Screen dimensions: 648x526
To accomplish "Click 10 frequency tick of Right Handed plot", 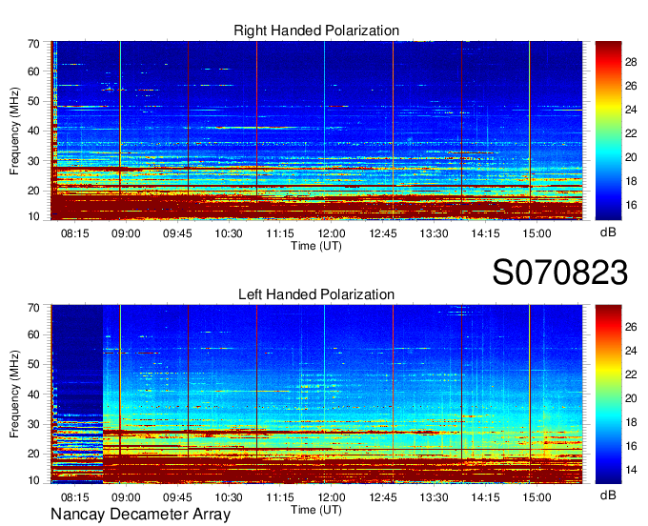I will 33,216.
